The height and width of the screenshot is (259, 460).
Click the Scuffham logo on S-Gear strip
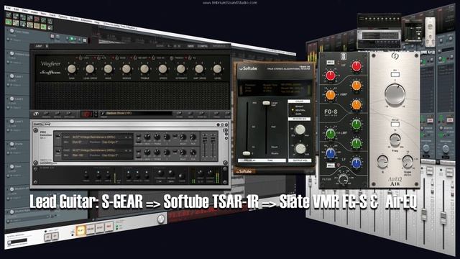36,114
